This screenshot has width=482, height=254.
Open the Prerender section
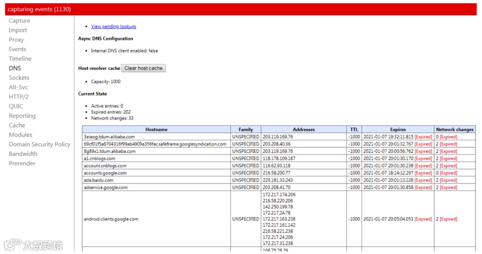[22, 164]
